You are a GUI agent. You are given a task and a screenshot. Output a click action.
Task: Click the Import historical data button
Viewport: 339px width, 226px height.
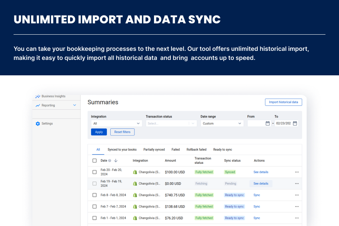[283, 102]
